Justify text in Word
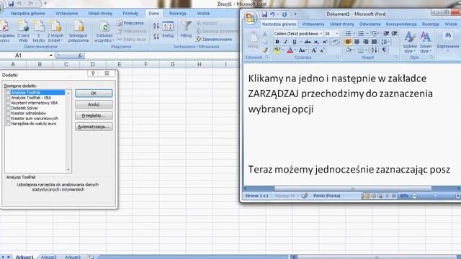461x259 pixels. point(374,42)
